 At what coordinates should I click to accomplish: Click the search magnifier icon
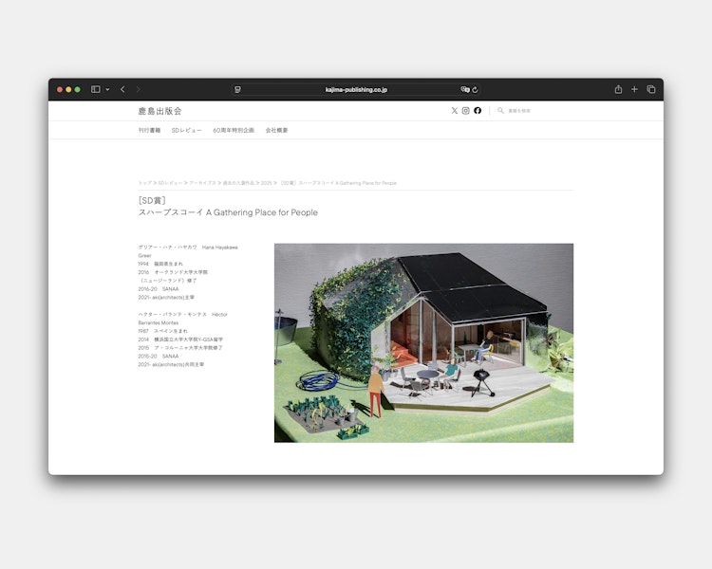tap(500, 111)
